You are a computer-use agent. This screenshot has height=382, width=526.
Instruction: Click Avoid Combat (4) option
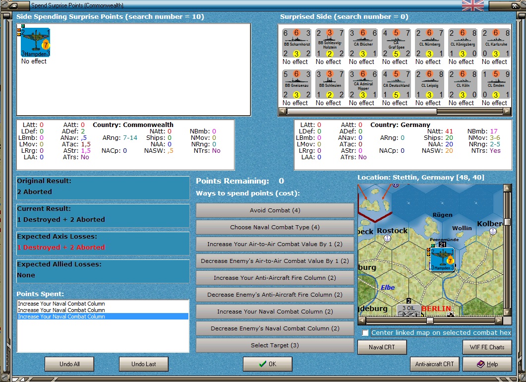click(275, 210)
